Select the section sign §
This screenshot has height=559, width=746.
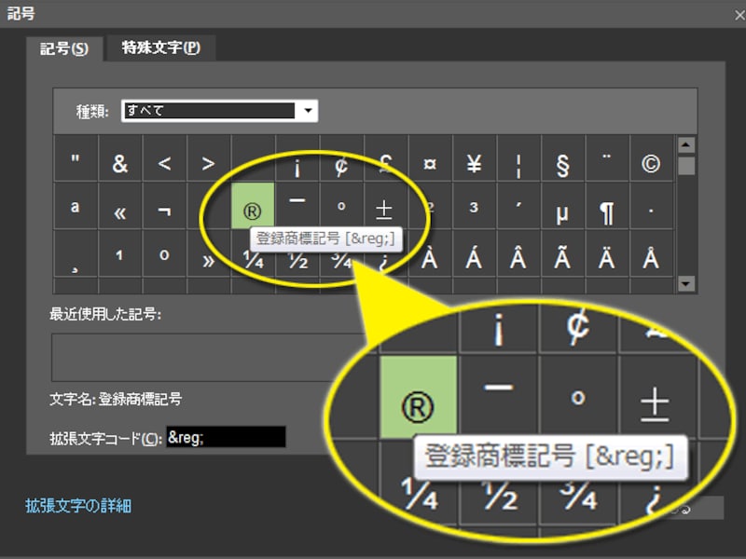click(x=563, y=161)
